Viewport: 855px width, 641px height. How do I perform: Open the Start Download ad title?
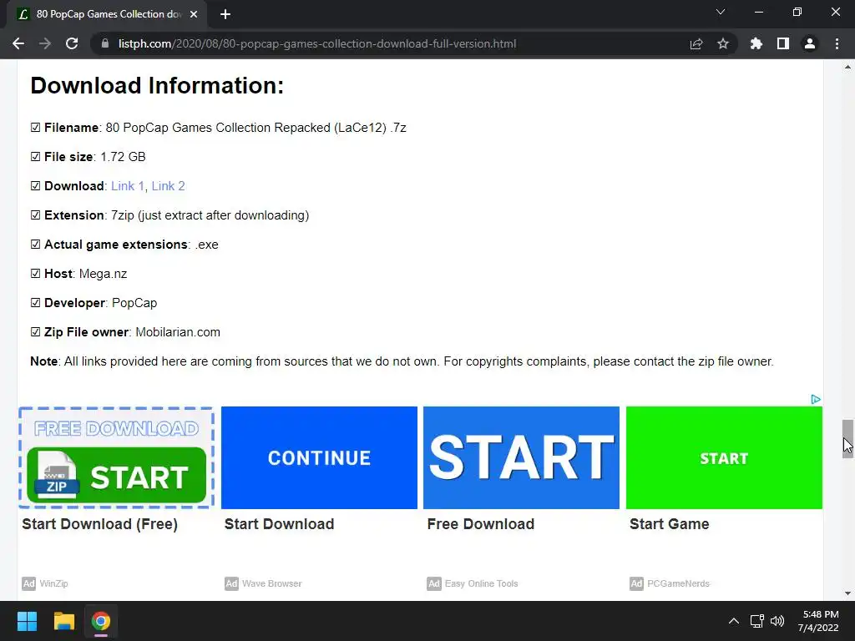pyautogui.click(x=279, y=524)
